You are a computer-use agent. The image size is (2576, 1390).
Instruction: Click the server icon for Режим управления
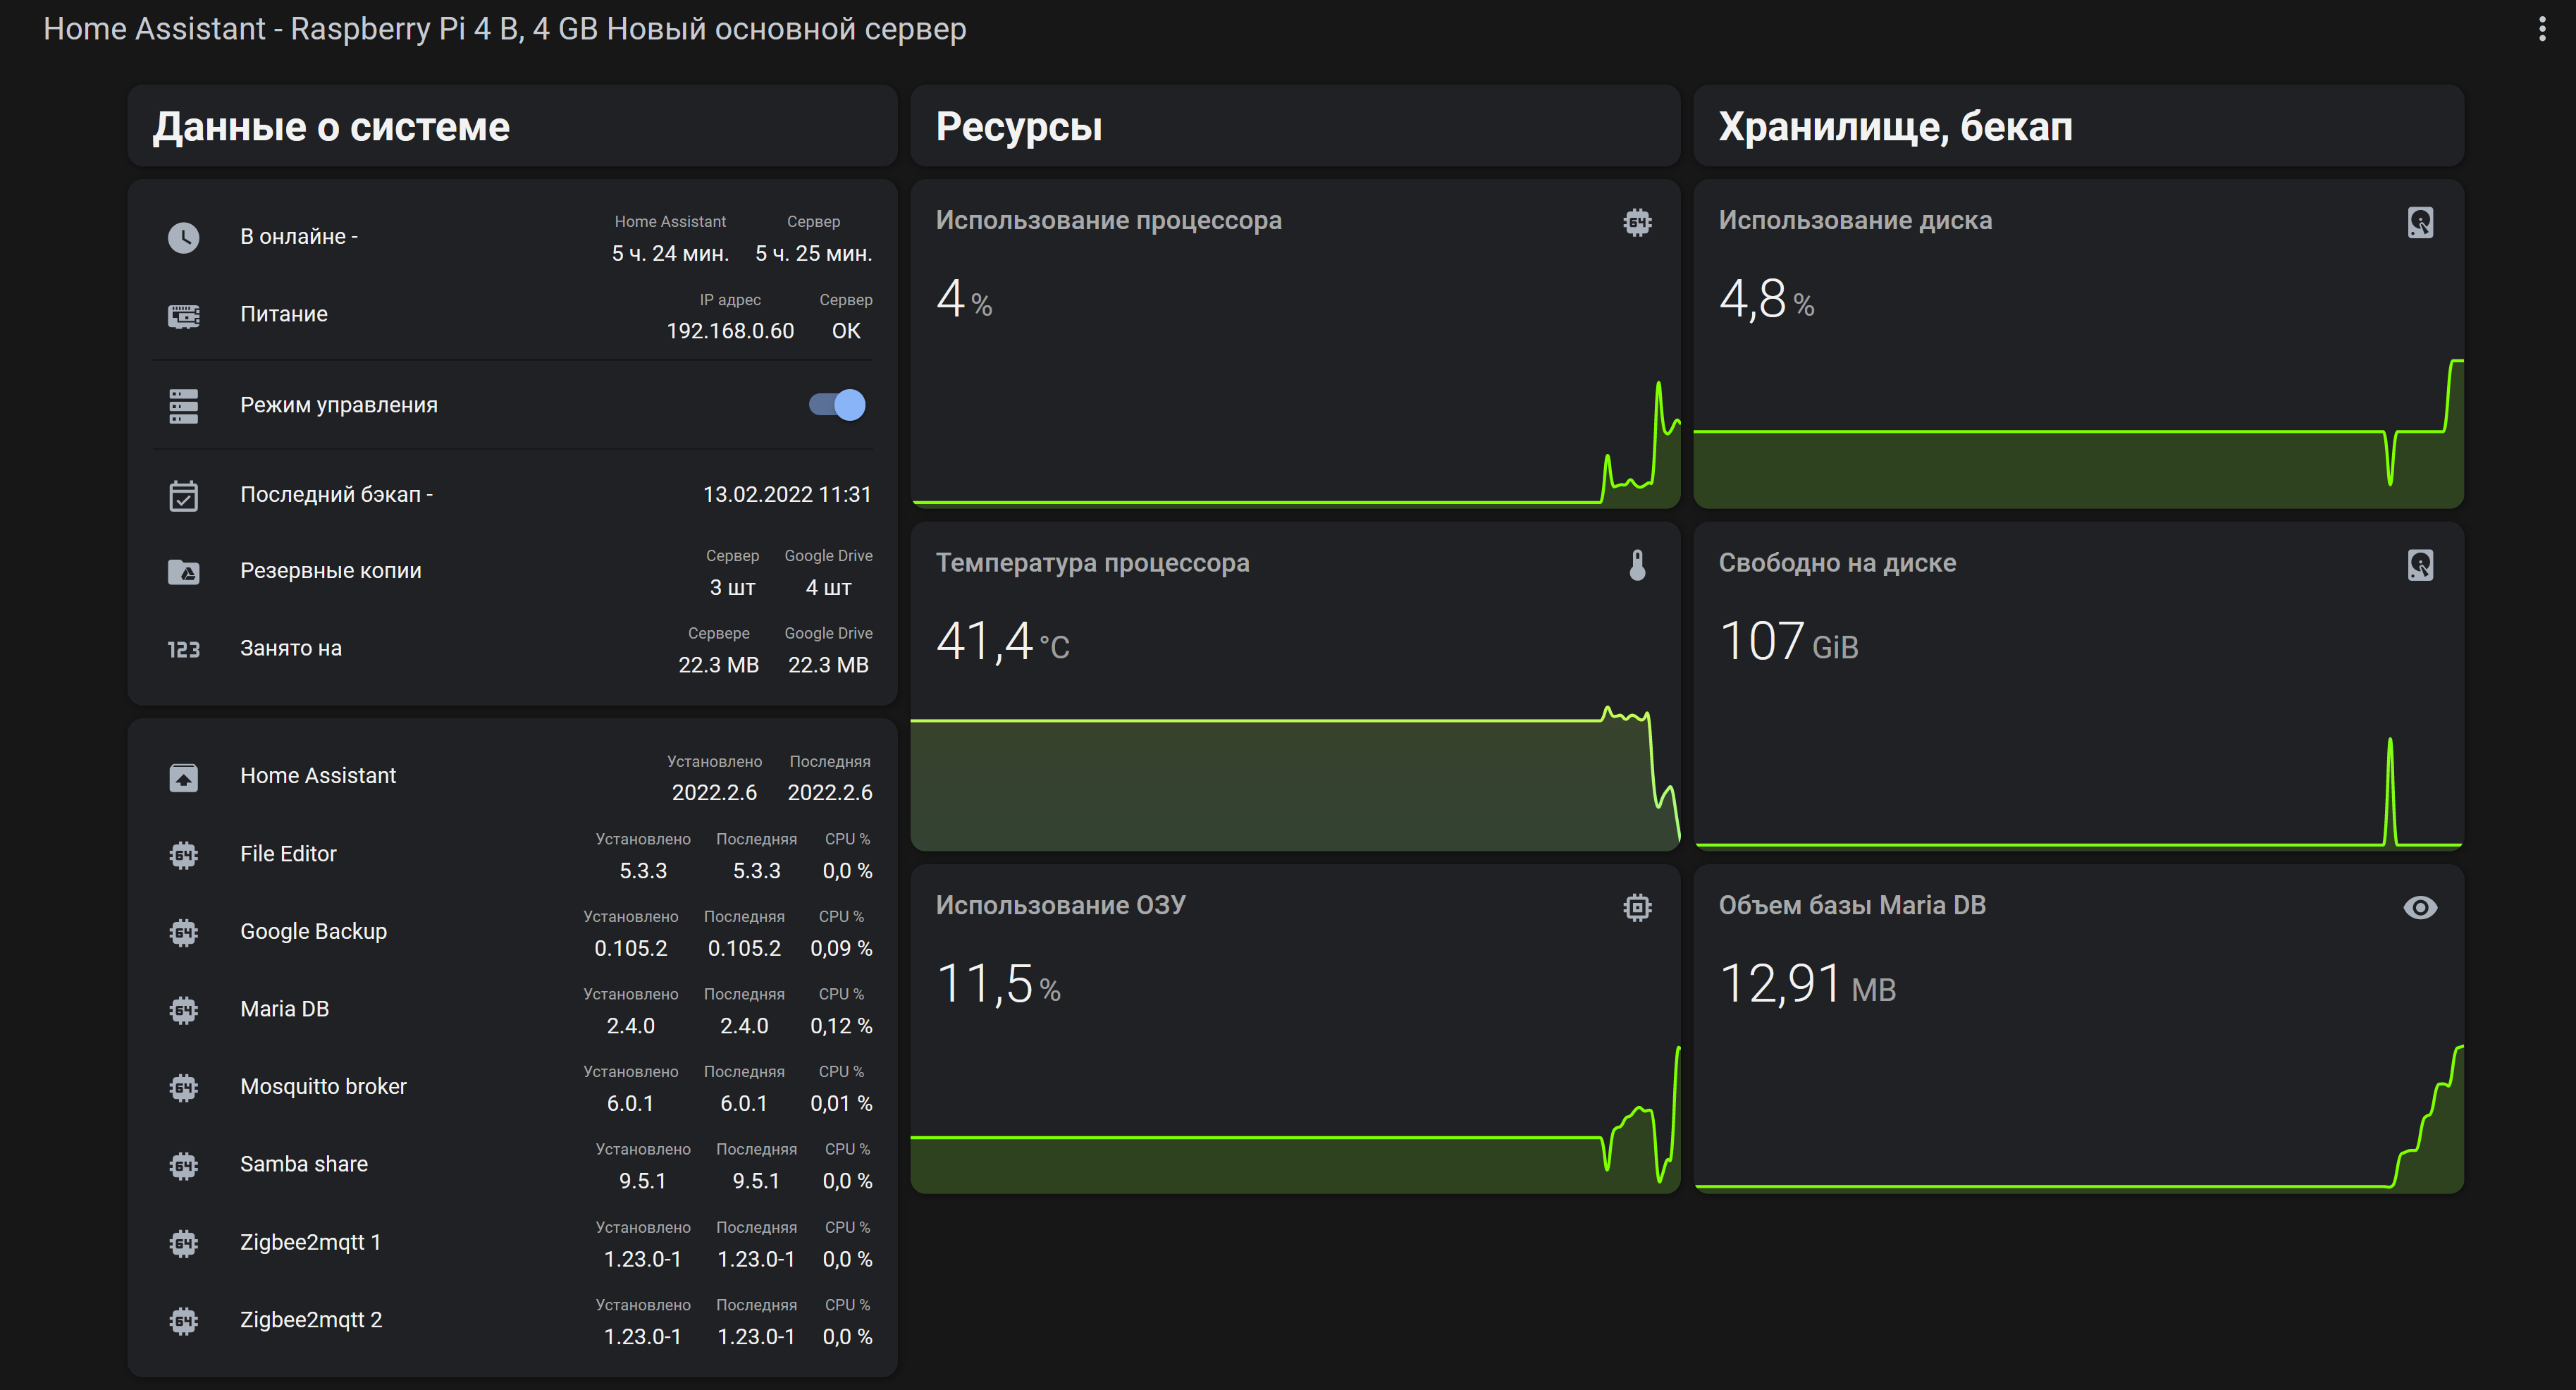(183, 406)
